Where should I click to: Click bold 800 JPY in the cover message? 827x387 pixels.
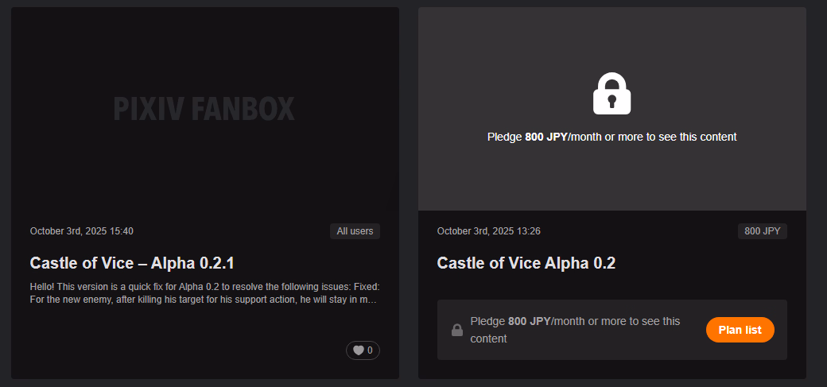pyautogui.click(x=546, y=137)
